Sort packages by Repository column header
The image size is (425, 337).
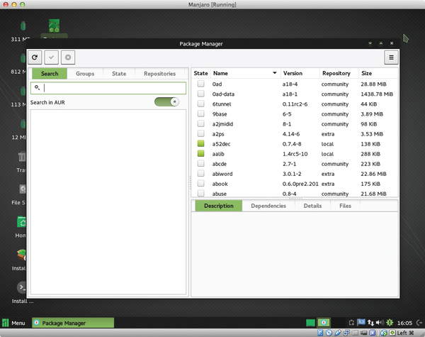(x=339, y=73)
